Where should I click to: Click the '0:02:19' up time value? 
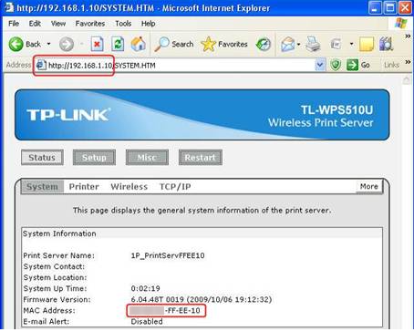145,288
